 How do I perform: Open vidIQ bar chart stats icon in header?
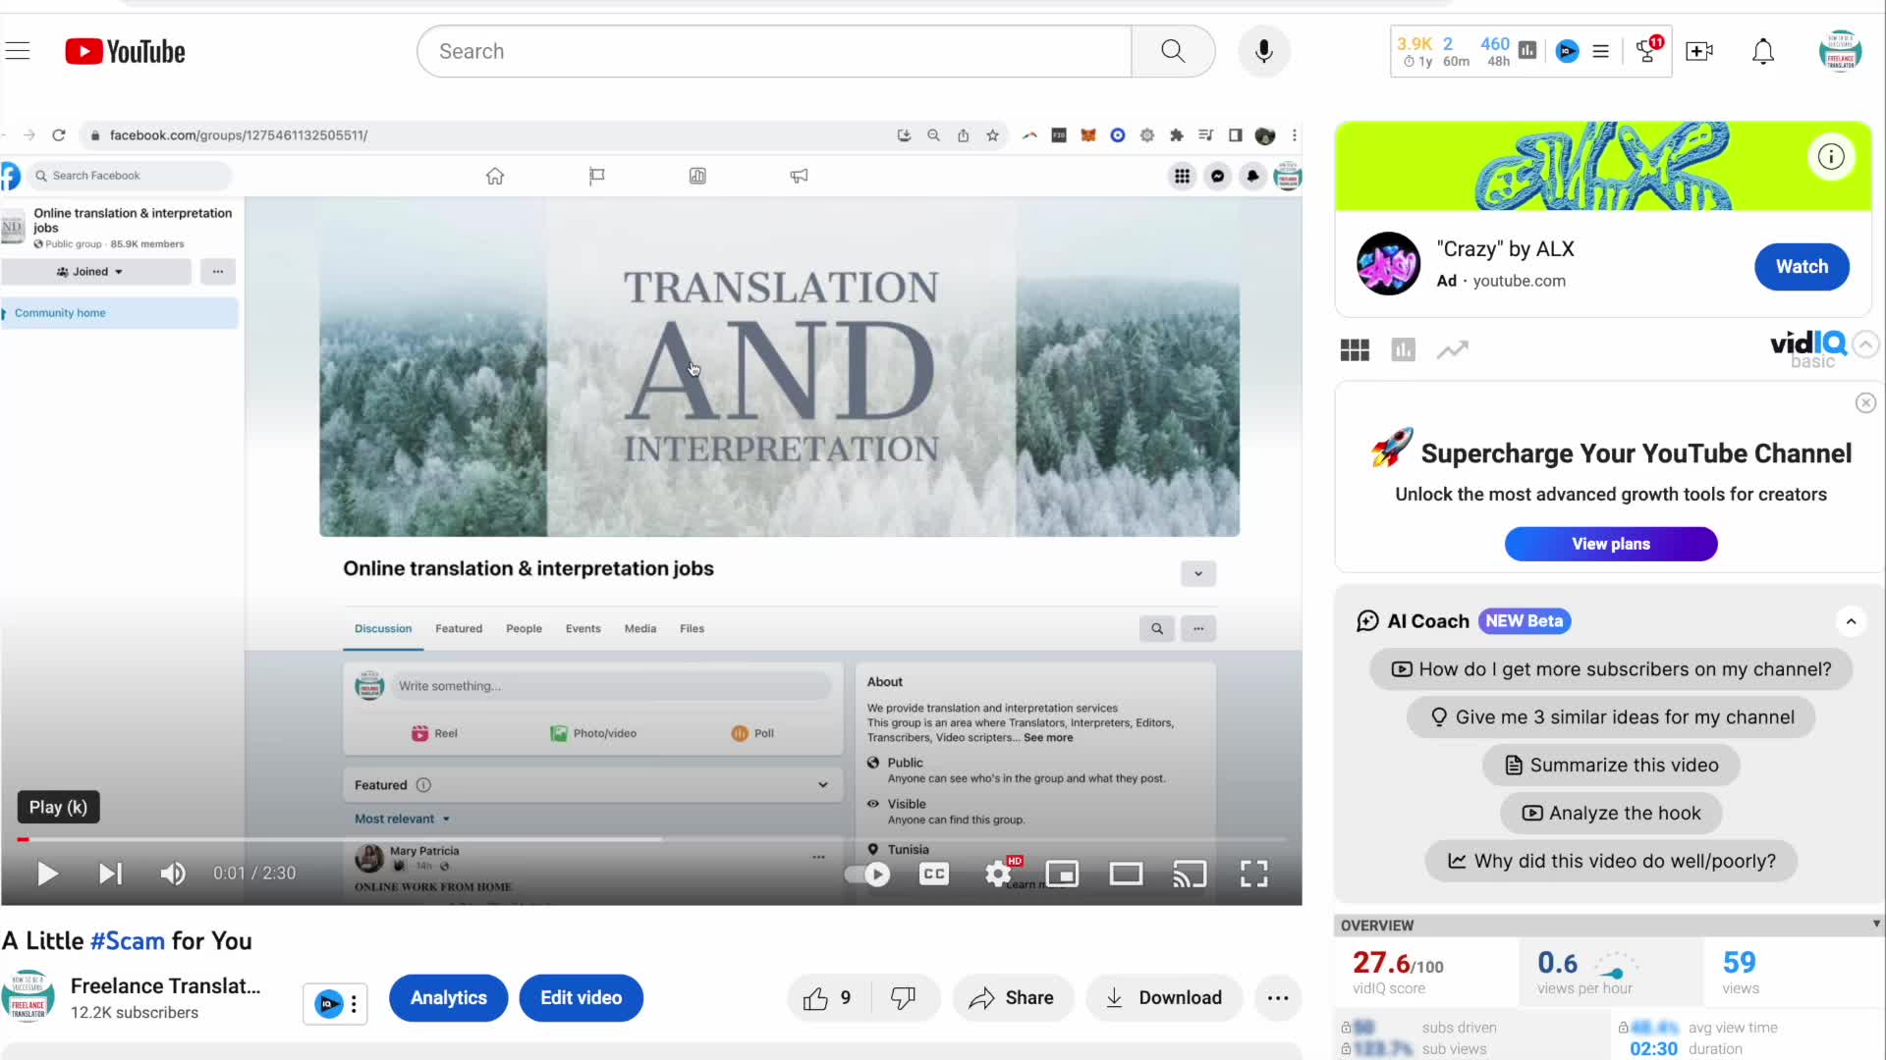tap(1527, 50)
